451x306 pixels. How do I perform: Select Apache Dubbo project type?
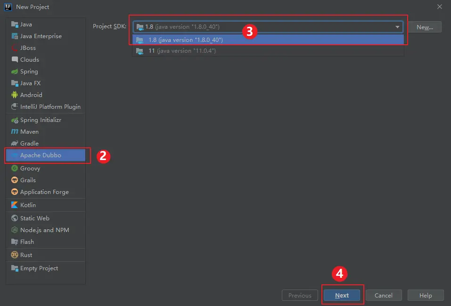[46, 155]
